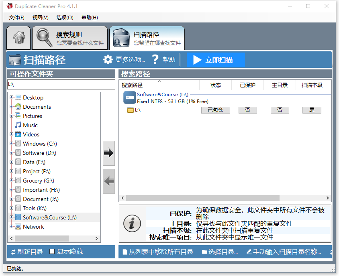Click the Pictures icon in folder tree
Screen dimensions: 339x276
(18, 116)
